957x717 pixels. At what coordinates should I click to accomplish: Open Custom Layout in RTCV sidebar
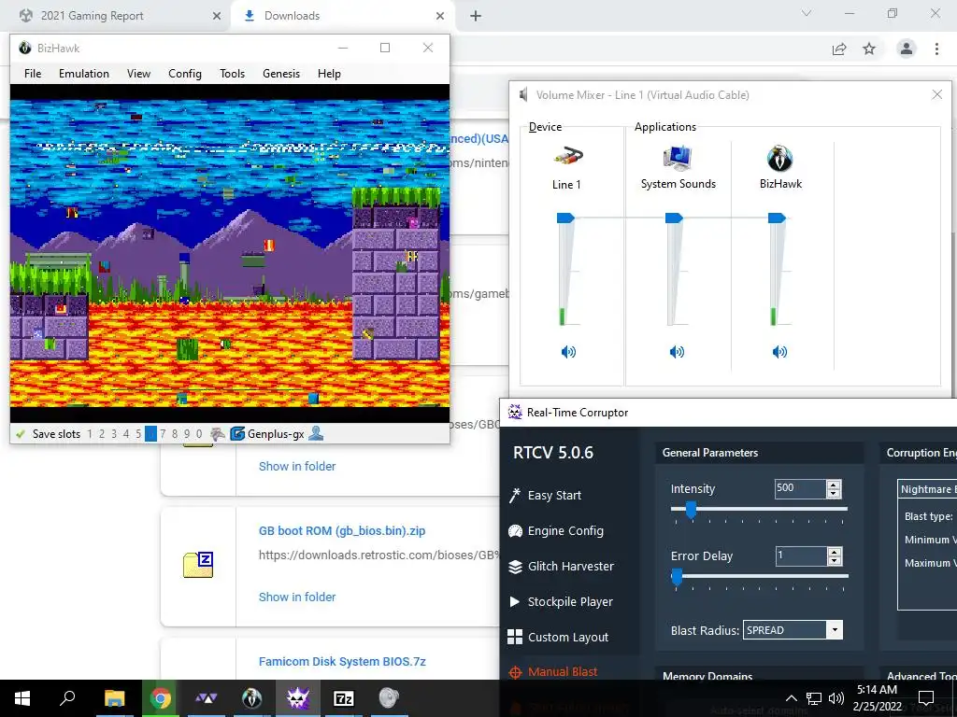pyautogui.click(x=558, y=637)
